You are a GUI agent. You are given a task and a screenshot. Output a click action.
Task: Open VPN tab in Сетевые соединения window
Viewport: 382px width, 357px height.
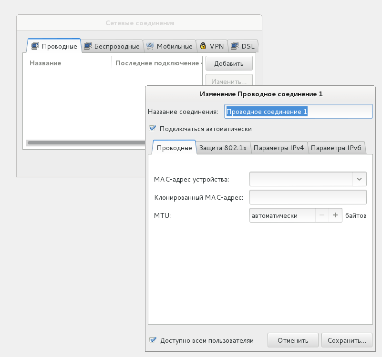point(212,46)
